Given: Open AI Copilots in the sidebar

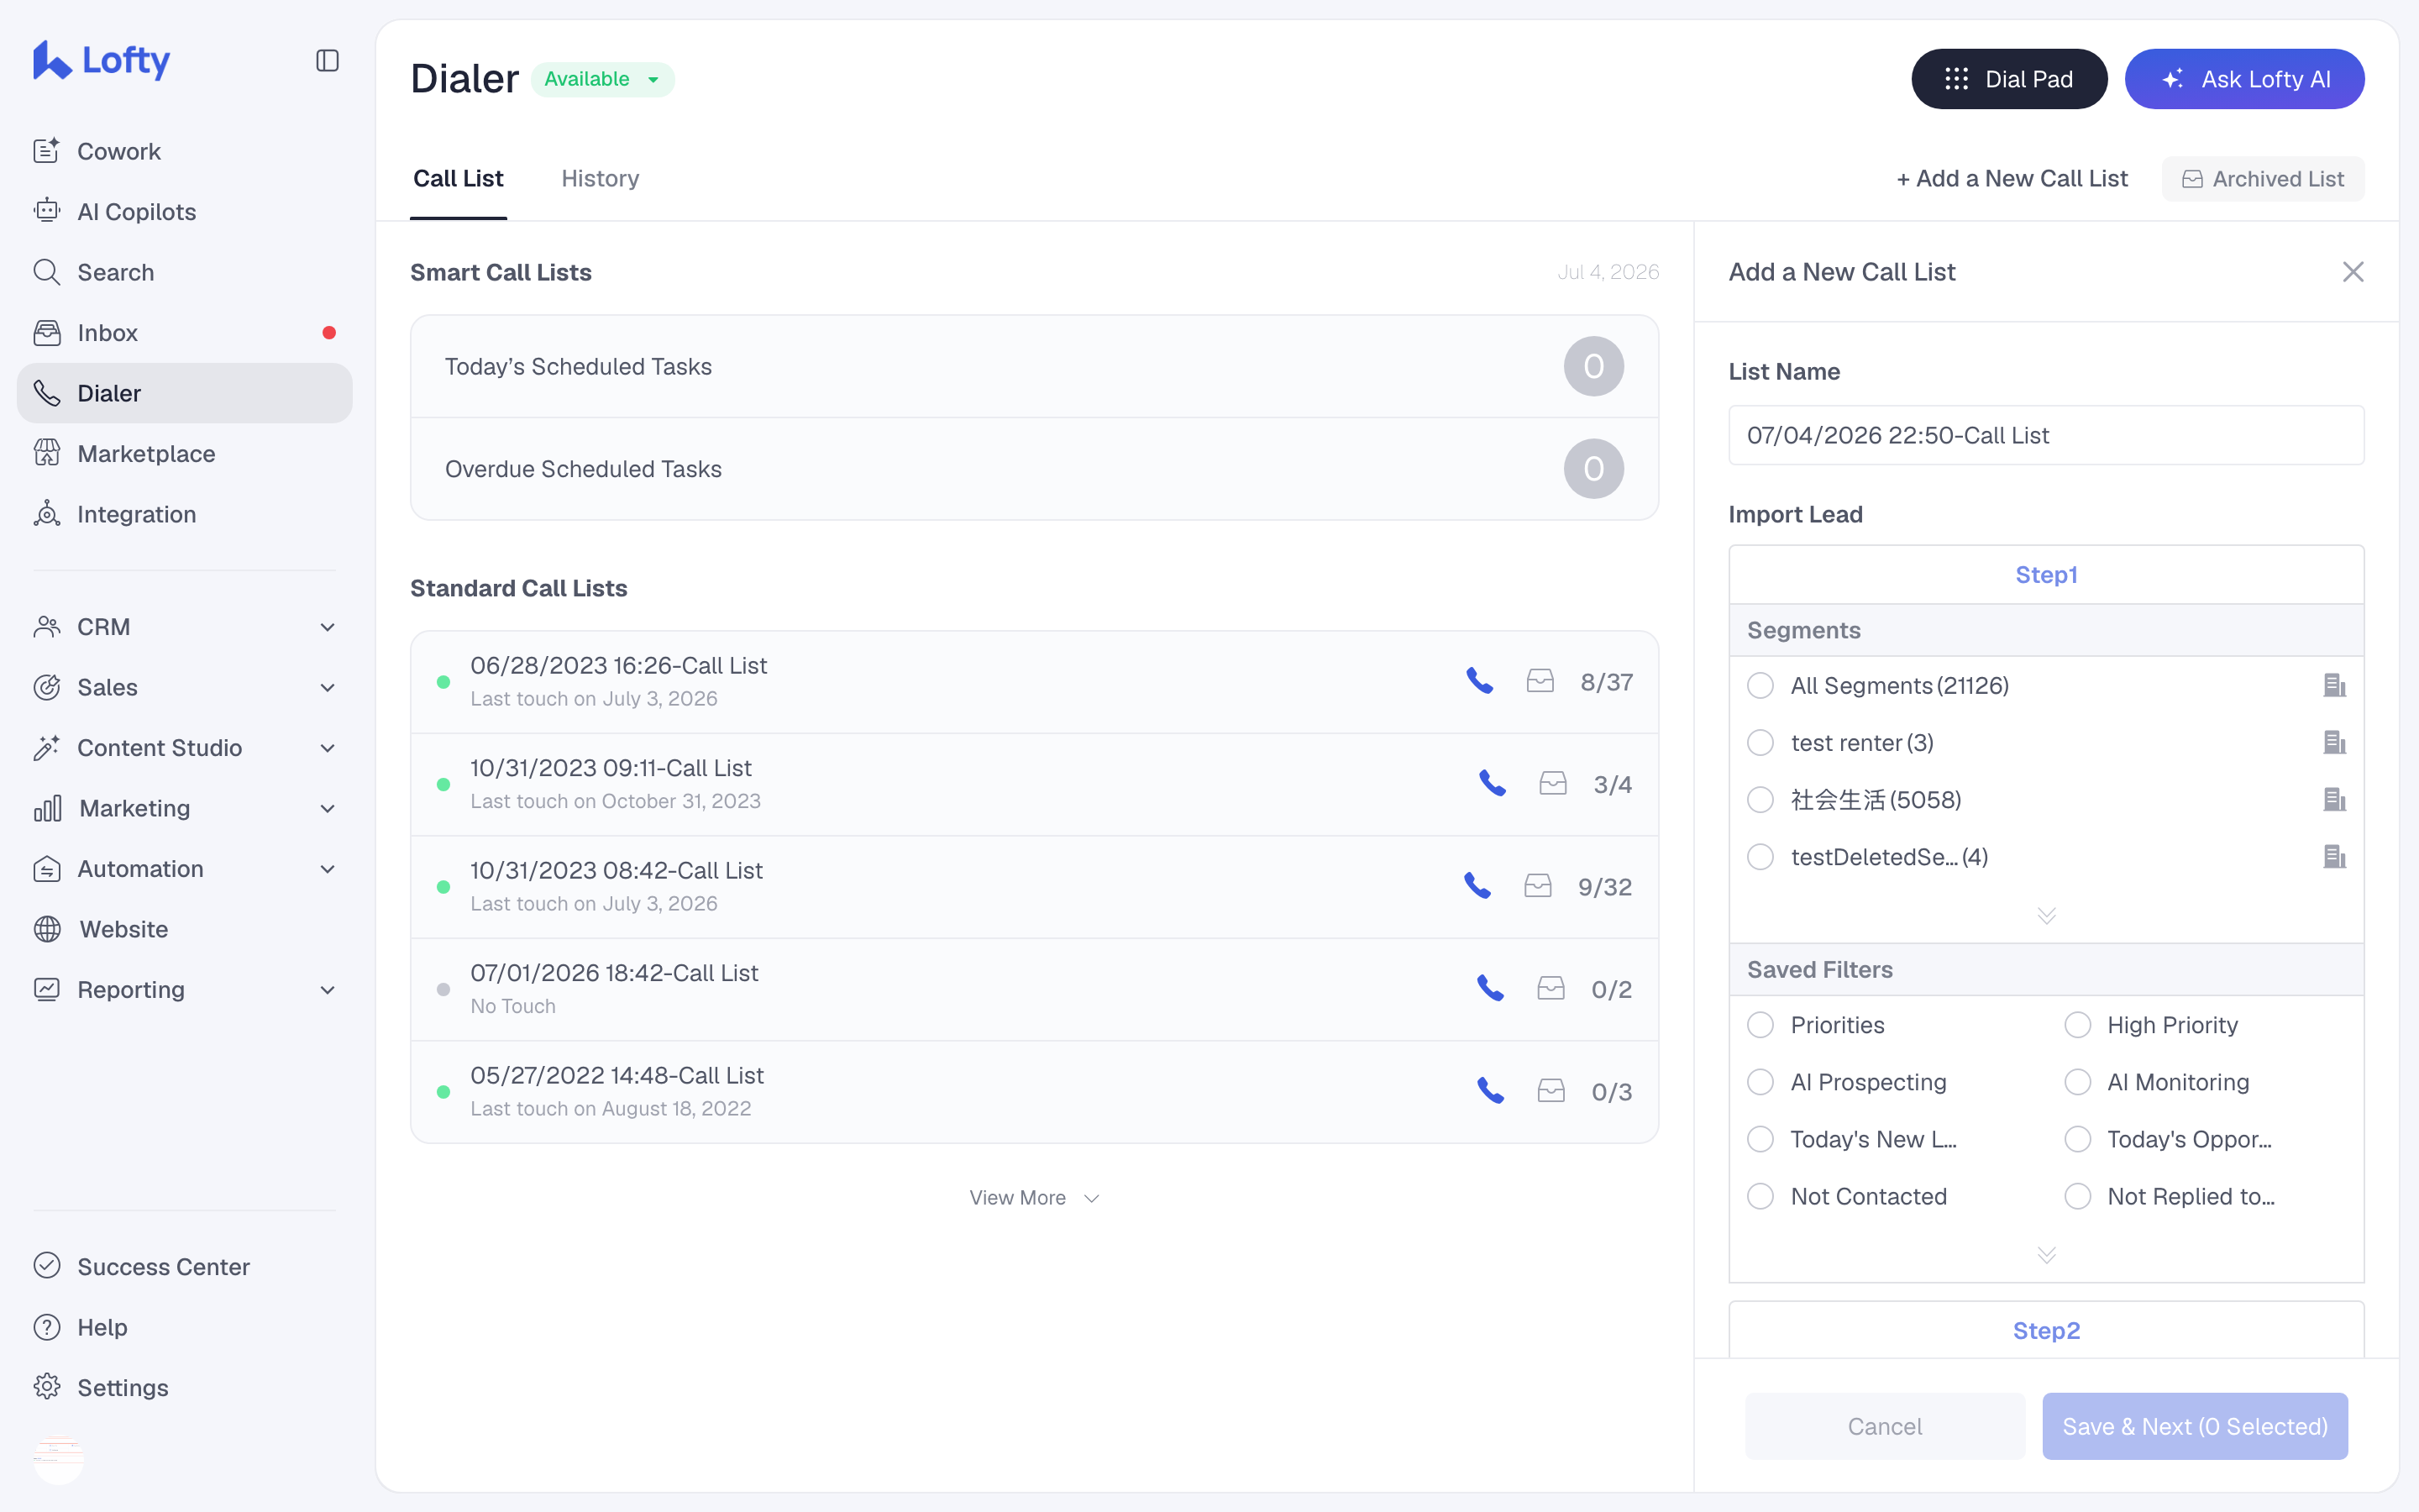Looking at the screenshot, I should pos(185,212).
